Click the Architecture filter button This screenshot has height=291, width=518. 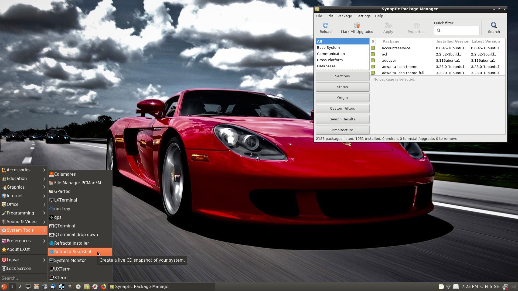coord(342,130)
